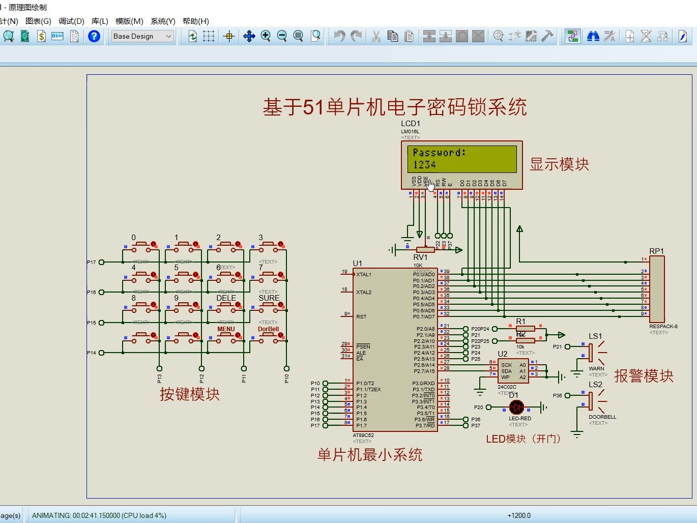Remove the current sheet icon
697x523 pixels.
tap(646, 36)
